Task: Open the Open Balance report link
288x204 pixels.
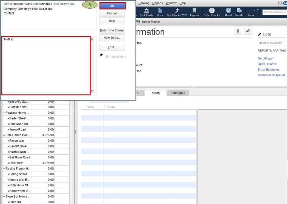Action: 267,64
